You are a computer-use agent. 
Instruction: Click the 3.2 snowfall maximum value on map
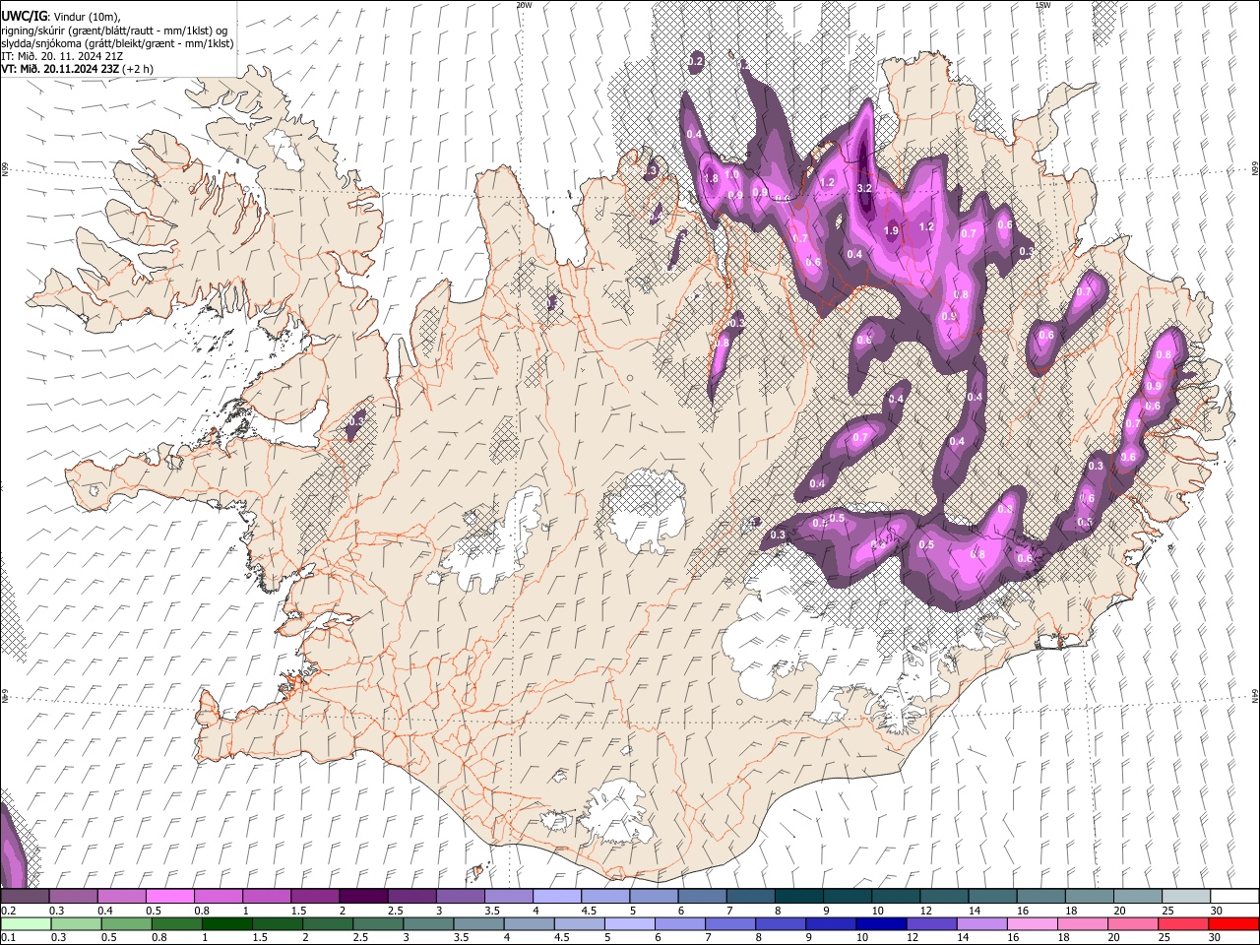pos(865,188)
